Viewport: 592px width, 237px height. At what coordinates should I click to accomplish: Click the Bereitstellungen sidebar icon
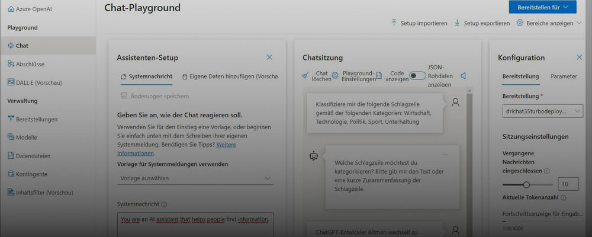click(11, 119)
